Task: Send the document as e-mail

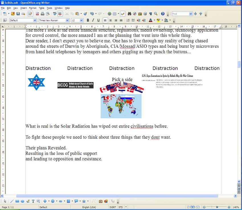Action: (23, 14)
